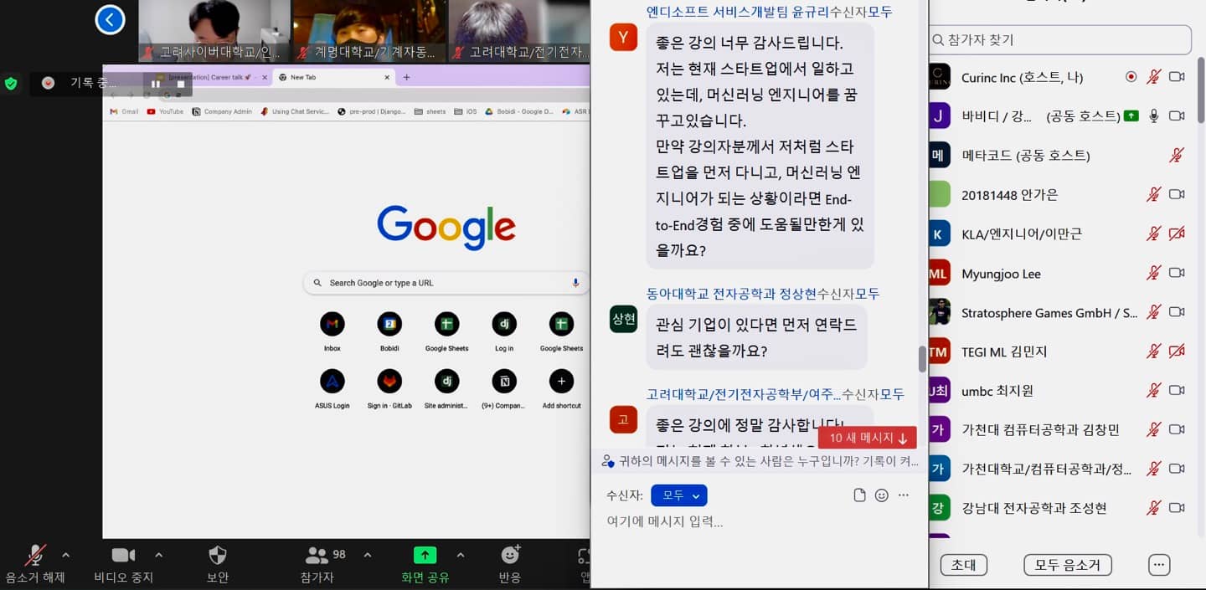Click the Add shortcut plus icon
The image size is (1206, 590).
tap(561, 381)
